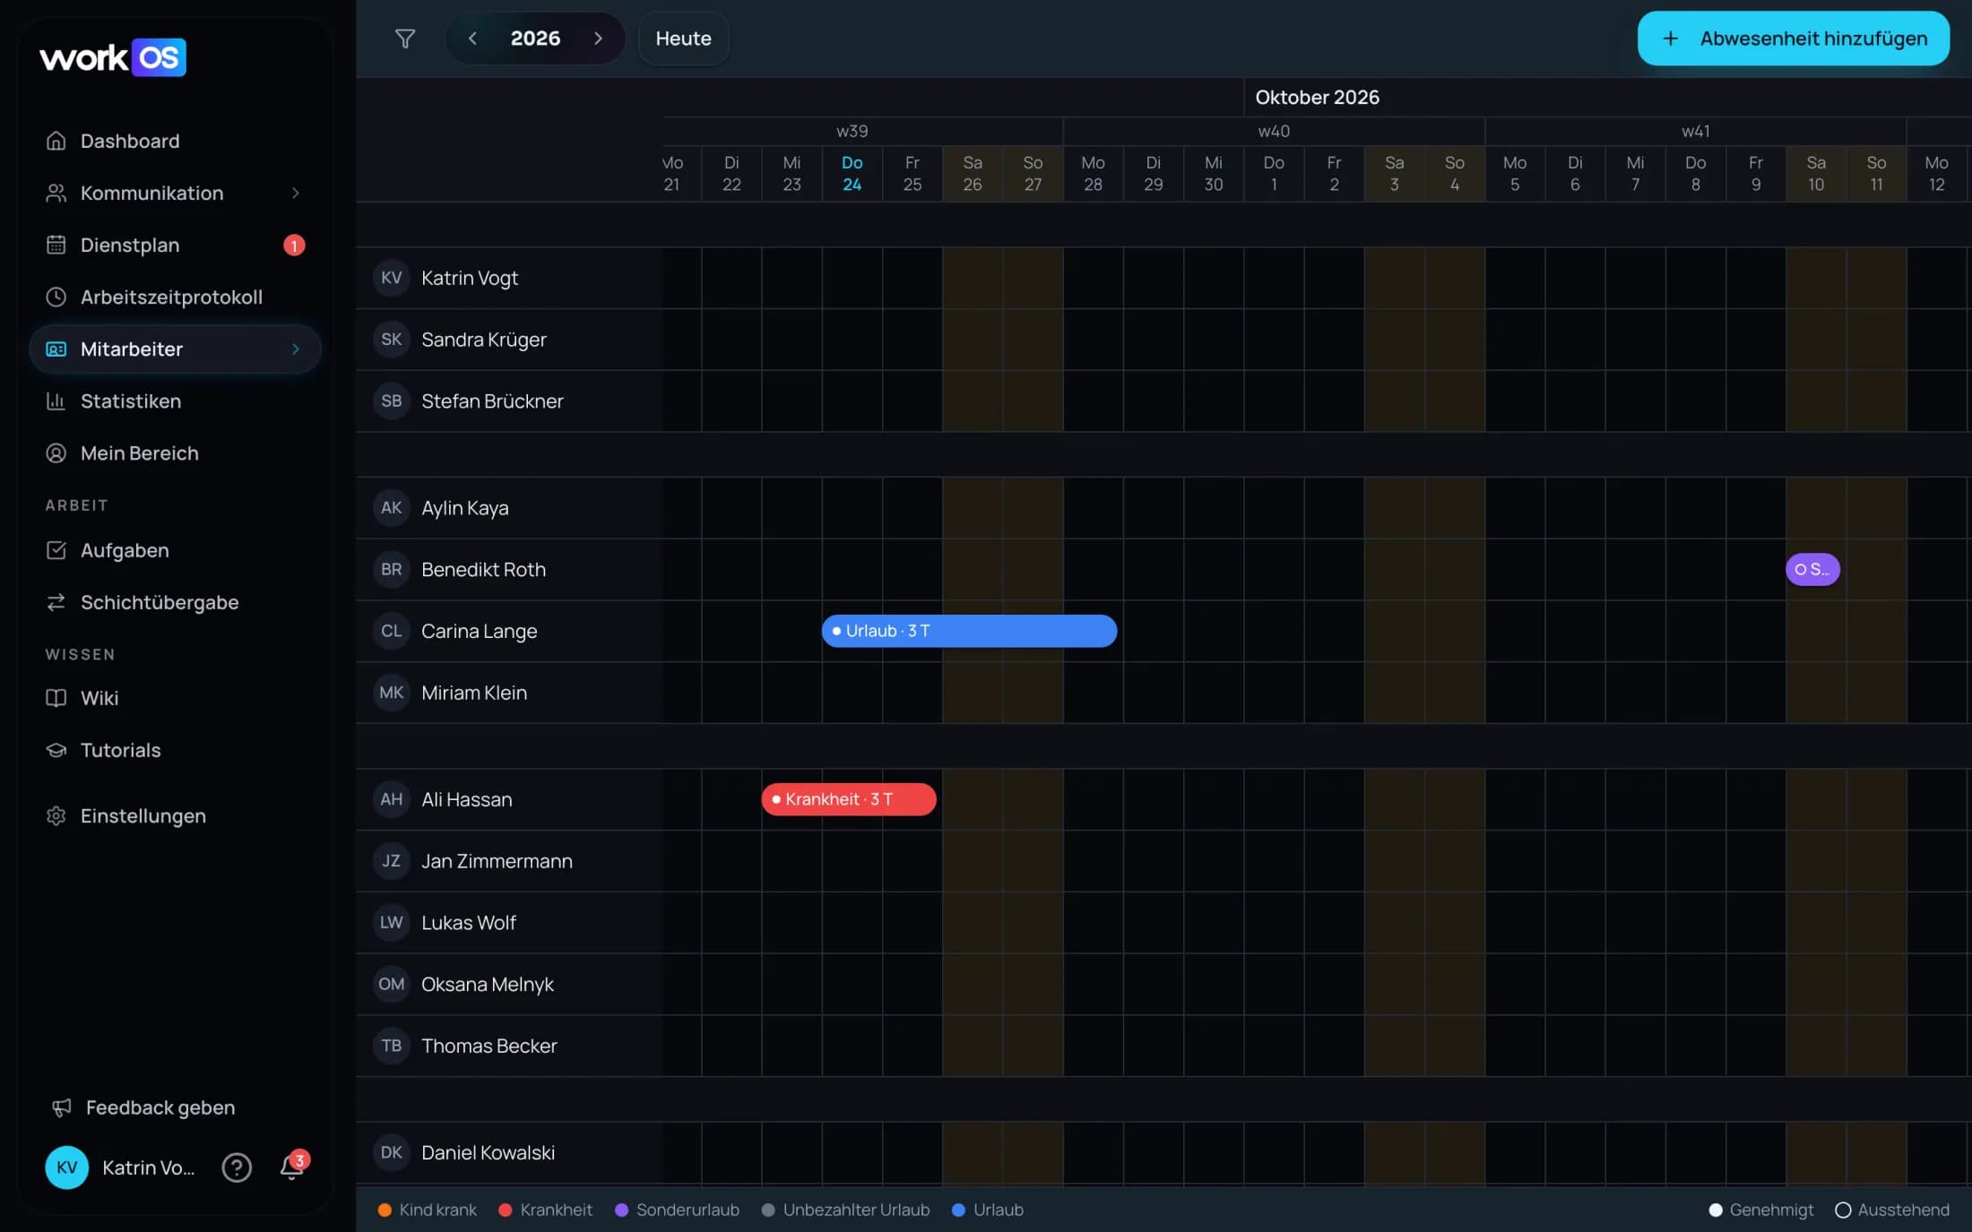Click the 2026 year label

535,39
